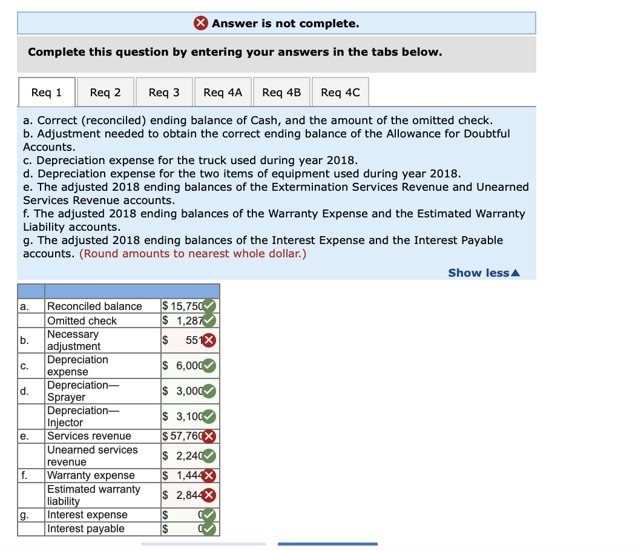
Task: Click the blue button at page bottom
Action: click(x=327, y=544)
